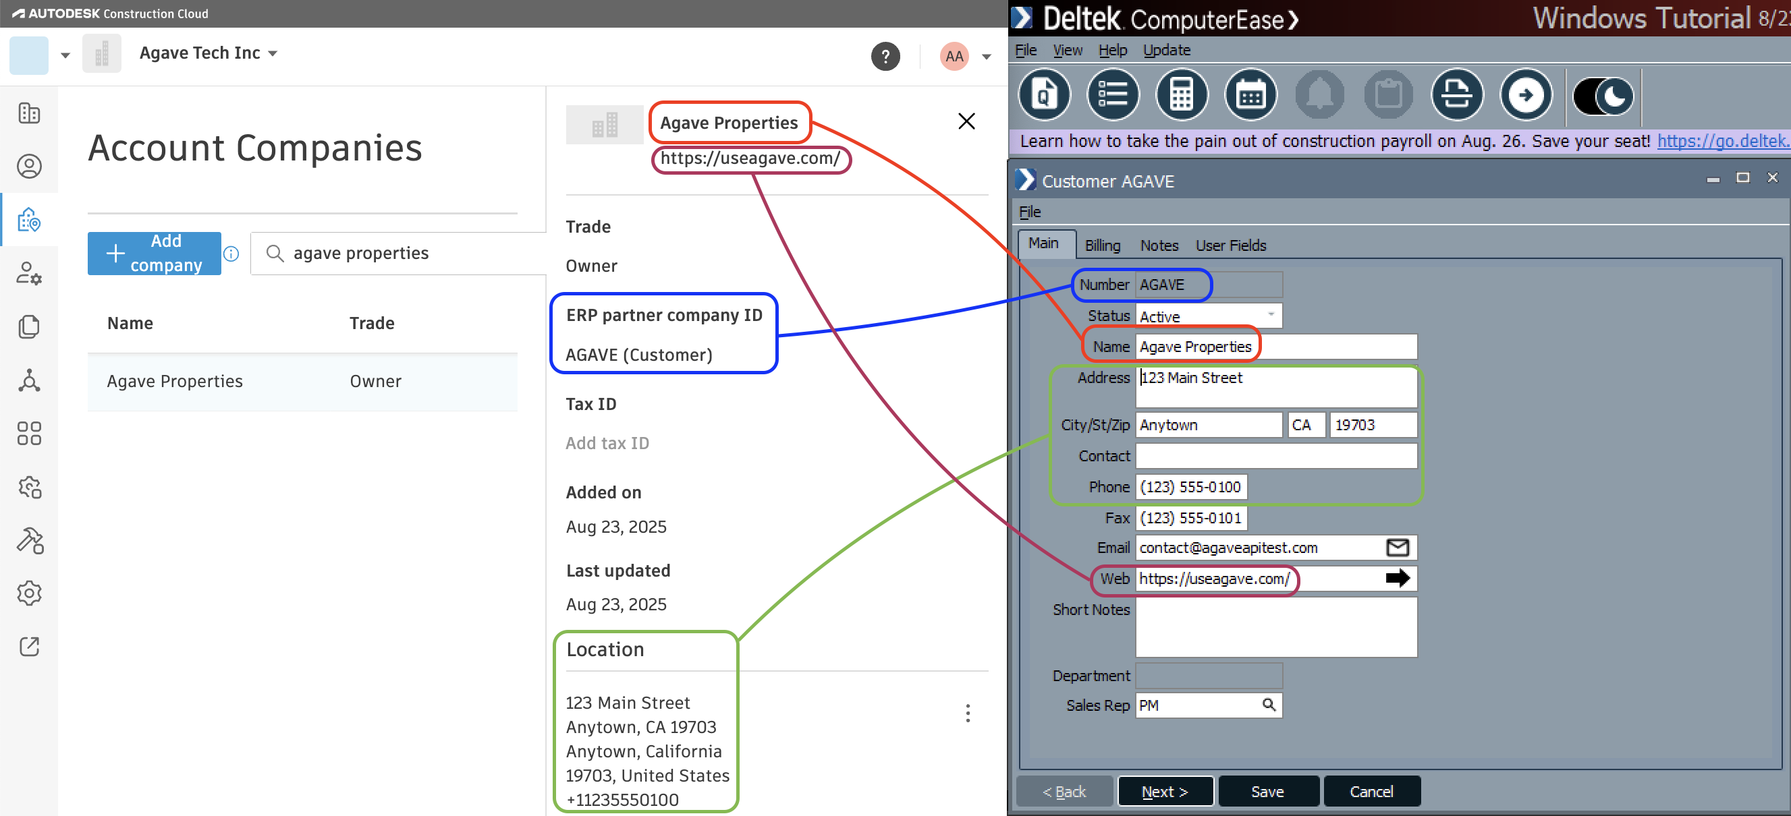Screen dimensions: 1791x816
Task: Click the clipboard toolbar icon in ComputerEase
Action: tap(1388, 94)
